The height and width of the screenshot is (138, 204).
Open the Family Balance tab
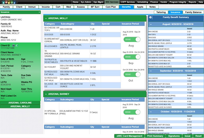pyautogui.click(x=193, y=12)
